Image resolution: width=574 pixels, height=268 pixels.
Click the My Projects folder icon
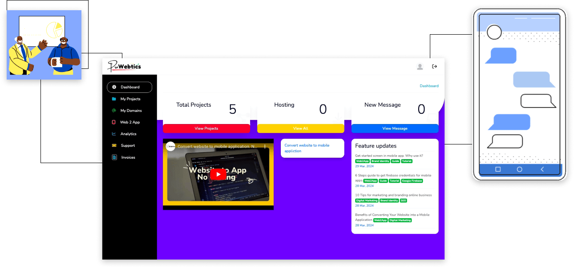(114, 99)
